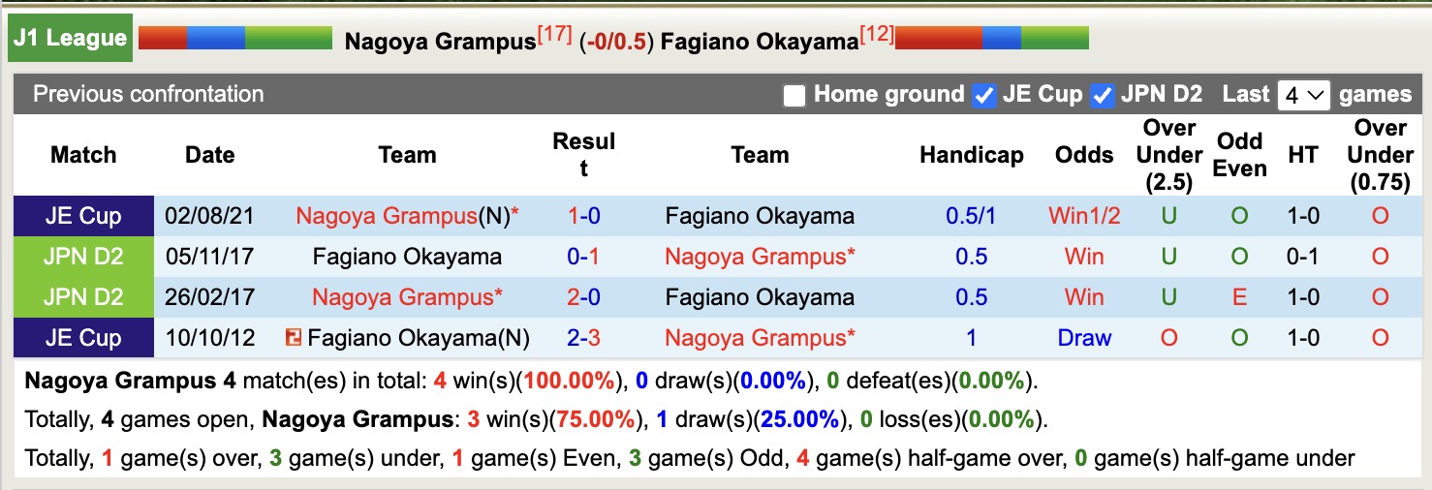Image resolution: width=1432 pixels, height=490 pixels.
Task: Open the Last games count dropdown
Action: (1303, 95)
